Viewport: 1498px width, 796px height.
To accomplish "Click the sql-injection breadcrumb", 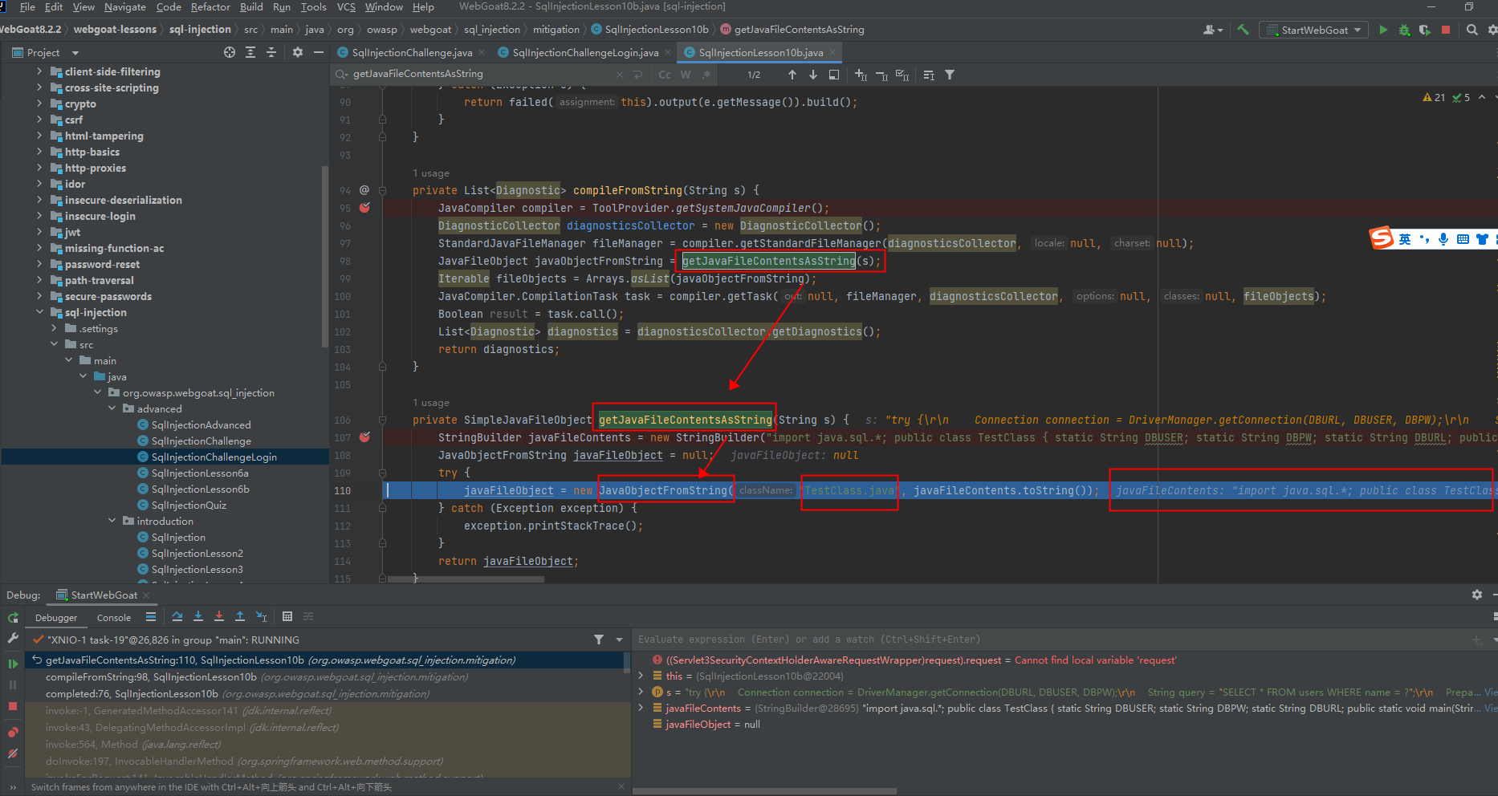I will click(x=200, y=30).
